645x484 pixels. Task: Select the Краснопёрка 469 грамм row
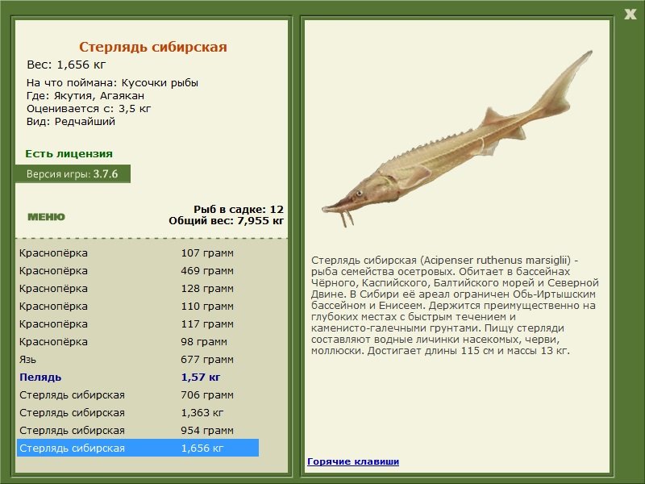[x=138, y=270]
